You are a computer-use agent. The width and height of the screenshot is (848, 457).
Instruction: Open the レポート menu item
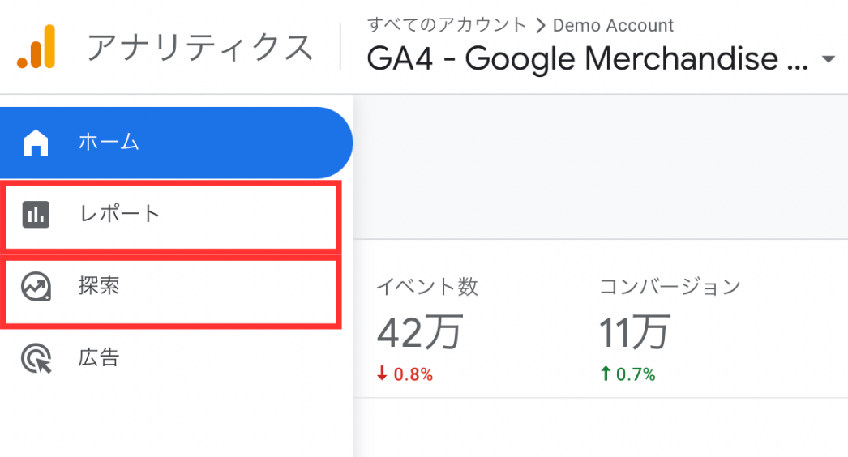[171, 214]
